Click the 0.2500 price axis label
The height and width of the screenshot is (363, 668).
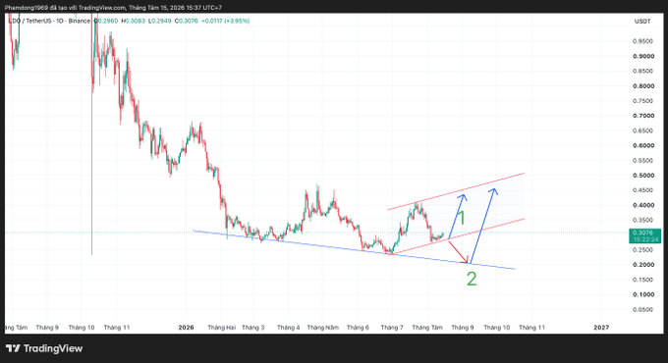642,250
